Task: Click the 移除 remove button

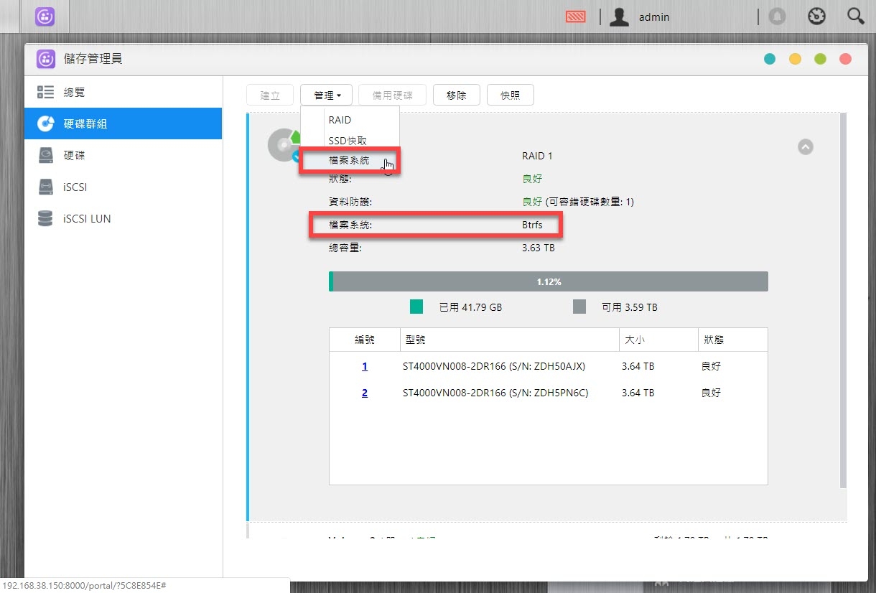Action: (x=457, y=95)
